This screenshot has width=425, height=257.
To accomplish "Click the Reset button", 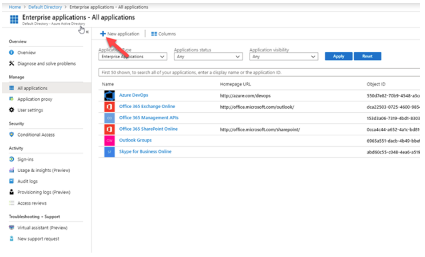I will tap(367, 56).
